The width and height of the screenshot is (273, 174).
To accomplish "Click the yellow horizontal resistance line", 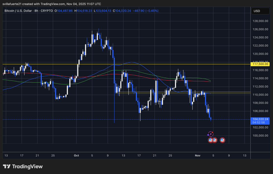I will 125,64.
